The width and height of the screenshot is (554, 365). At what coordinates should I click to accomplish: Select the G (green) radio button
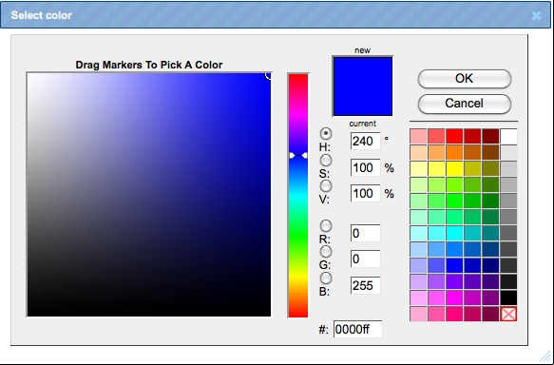tap(326, 252)
